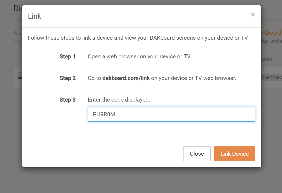Click the Close button in the dialog footer

click(197, 154)
